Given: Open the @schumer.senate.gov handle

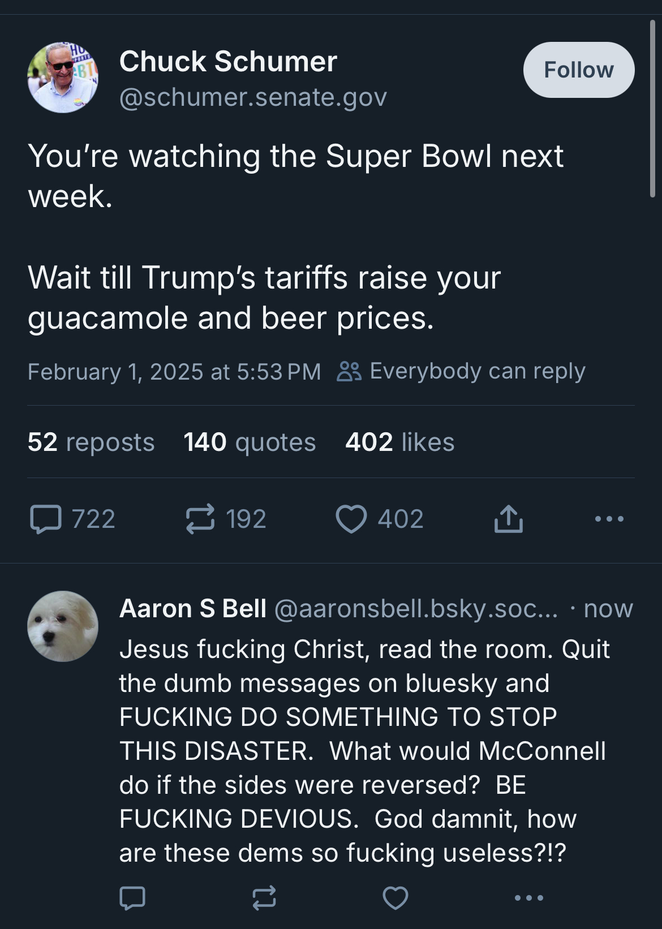Looking at the screenshot, I should (x=253, y=97).
